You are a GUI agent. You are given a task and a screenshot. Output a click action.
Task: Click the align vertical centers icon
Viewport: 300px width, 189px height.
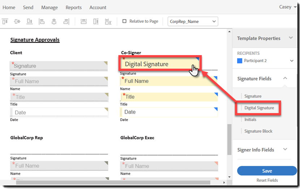(17, 22)
